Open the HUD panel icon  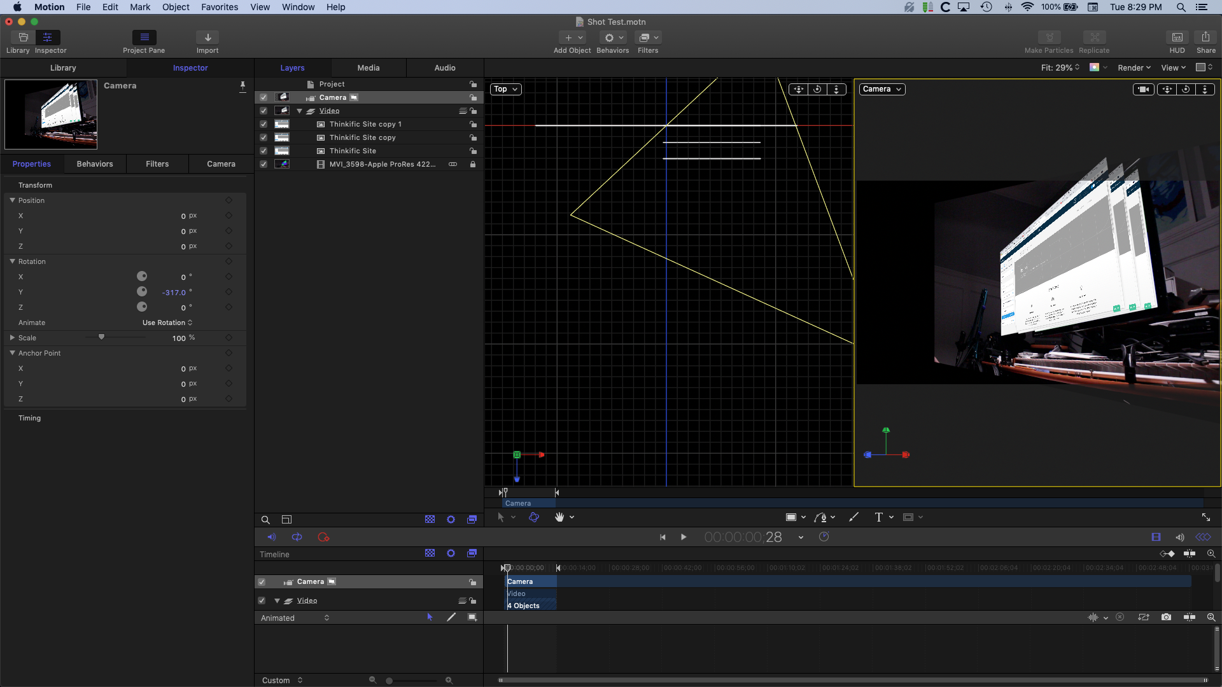click(x=1177, y=38)
